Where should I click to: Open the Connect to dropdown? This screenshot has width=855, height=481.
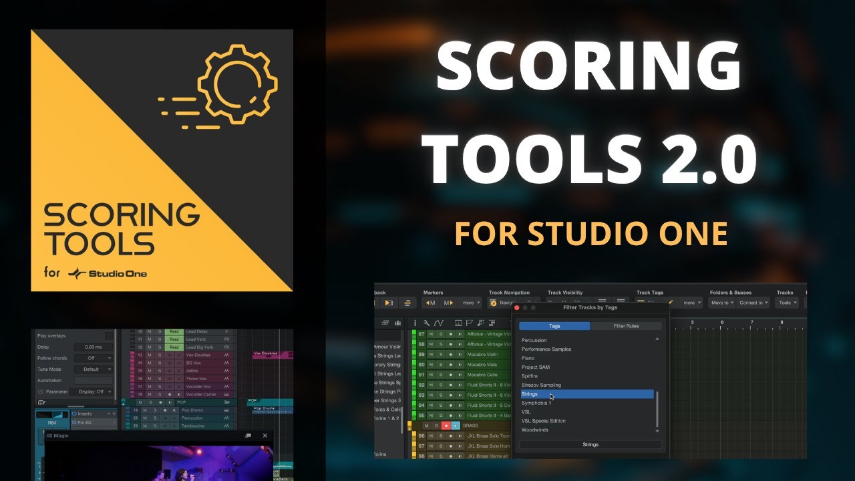coord(754,303)
